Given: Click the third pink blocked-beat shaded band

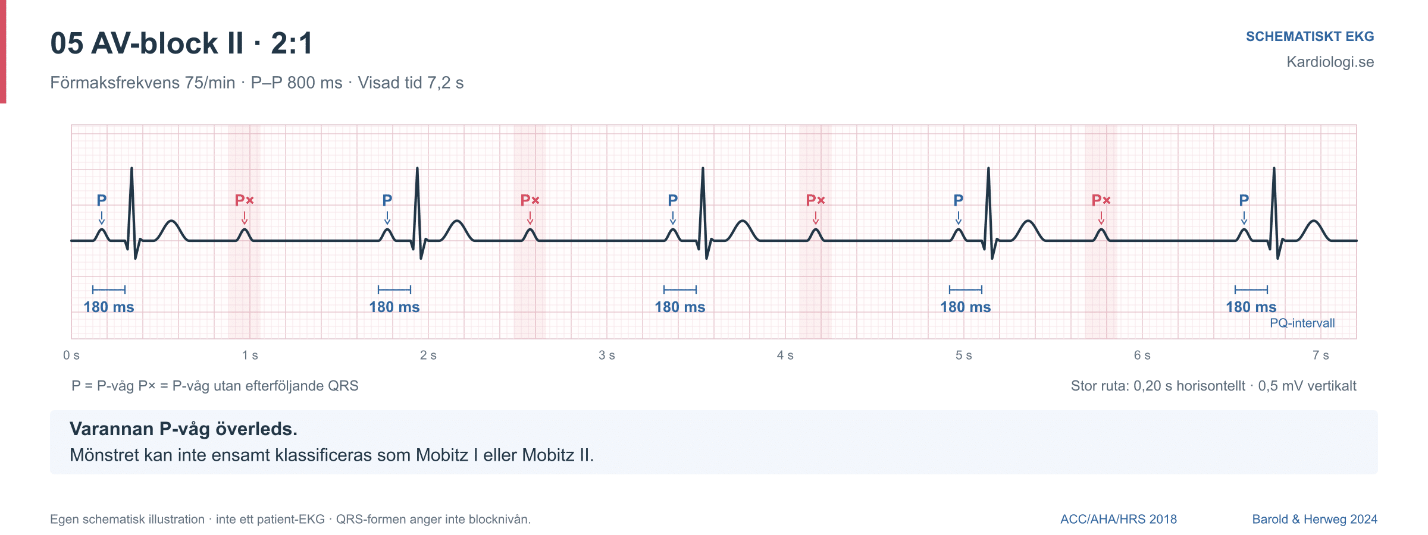Looking at the screenshot, I should coord(816,232).
